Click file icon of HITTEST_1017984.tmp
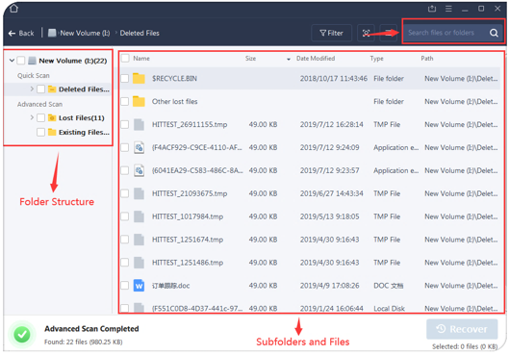Screen dimensions: 509x355 [139, 216]
